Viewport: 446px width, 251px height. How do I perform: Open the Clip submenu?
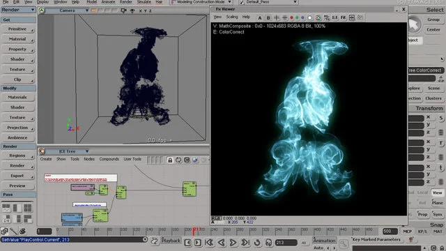(18, 79)
